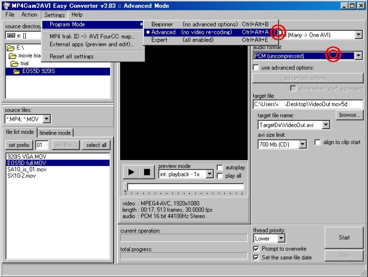The height and width of the screenshot is (277, 368).
Task: Click the Start button
Action: tap(344, 238)
